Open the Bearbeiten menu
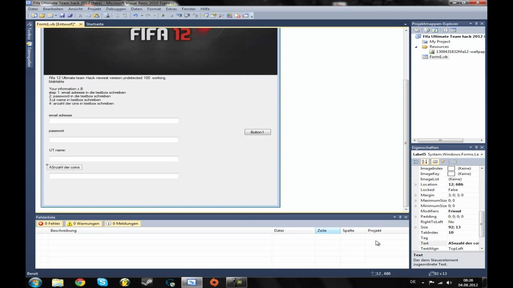Image resolution: width=513 pixels, height=288 pixels. tap(53, 9)
